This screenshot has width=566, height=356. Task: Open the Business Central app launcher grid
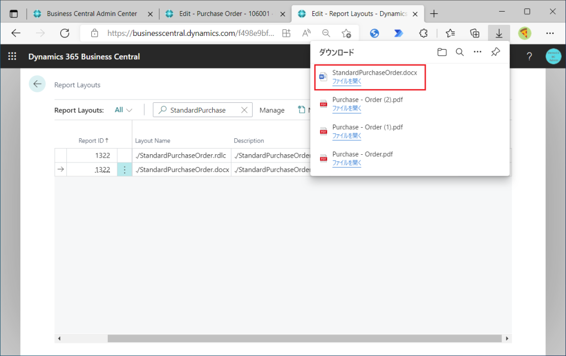coord(12,56)
